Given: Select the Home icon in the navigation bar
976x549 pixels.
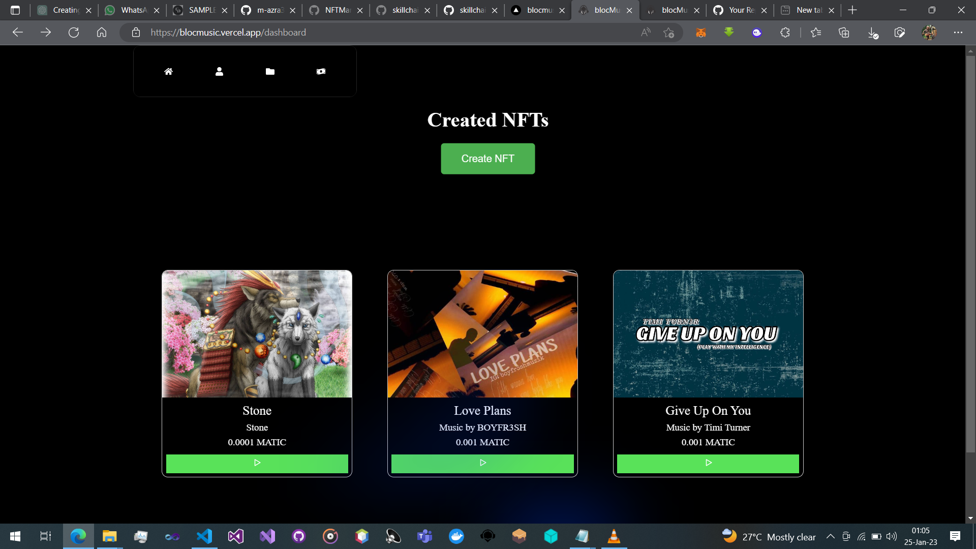Looking at the screenshot, I should (x=168, y=71).
